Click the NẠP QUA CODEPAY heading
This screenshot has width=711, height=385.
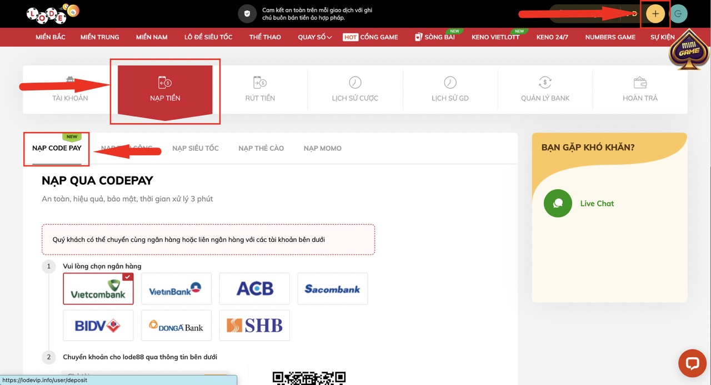point(97,180)
